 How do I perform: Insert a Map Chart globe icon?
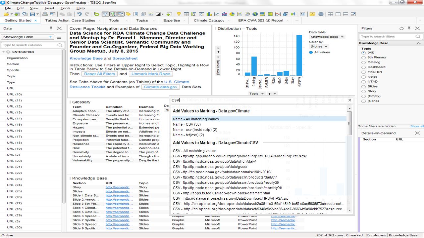pyautogui.click(x=255, y=14)
